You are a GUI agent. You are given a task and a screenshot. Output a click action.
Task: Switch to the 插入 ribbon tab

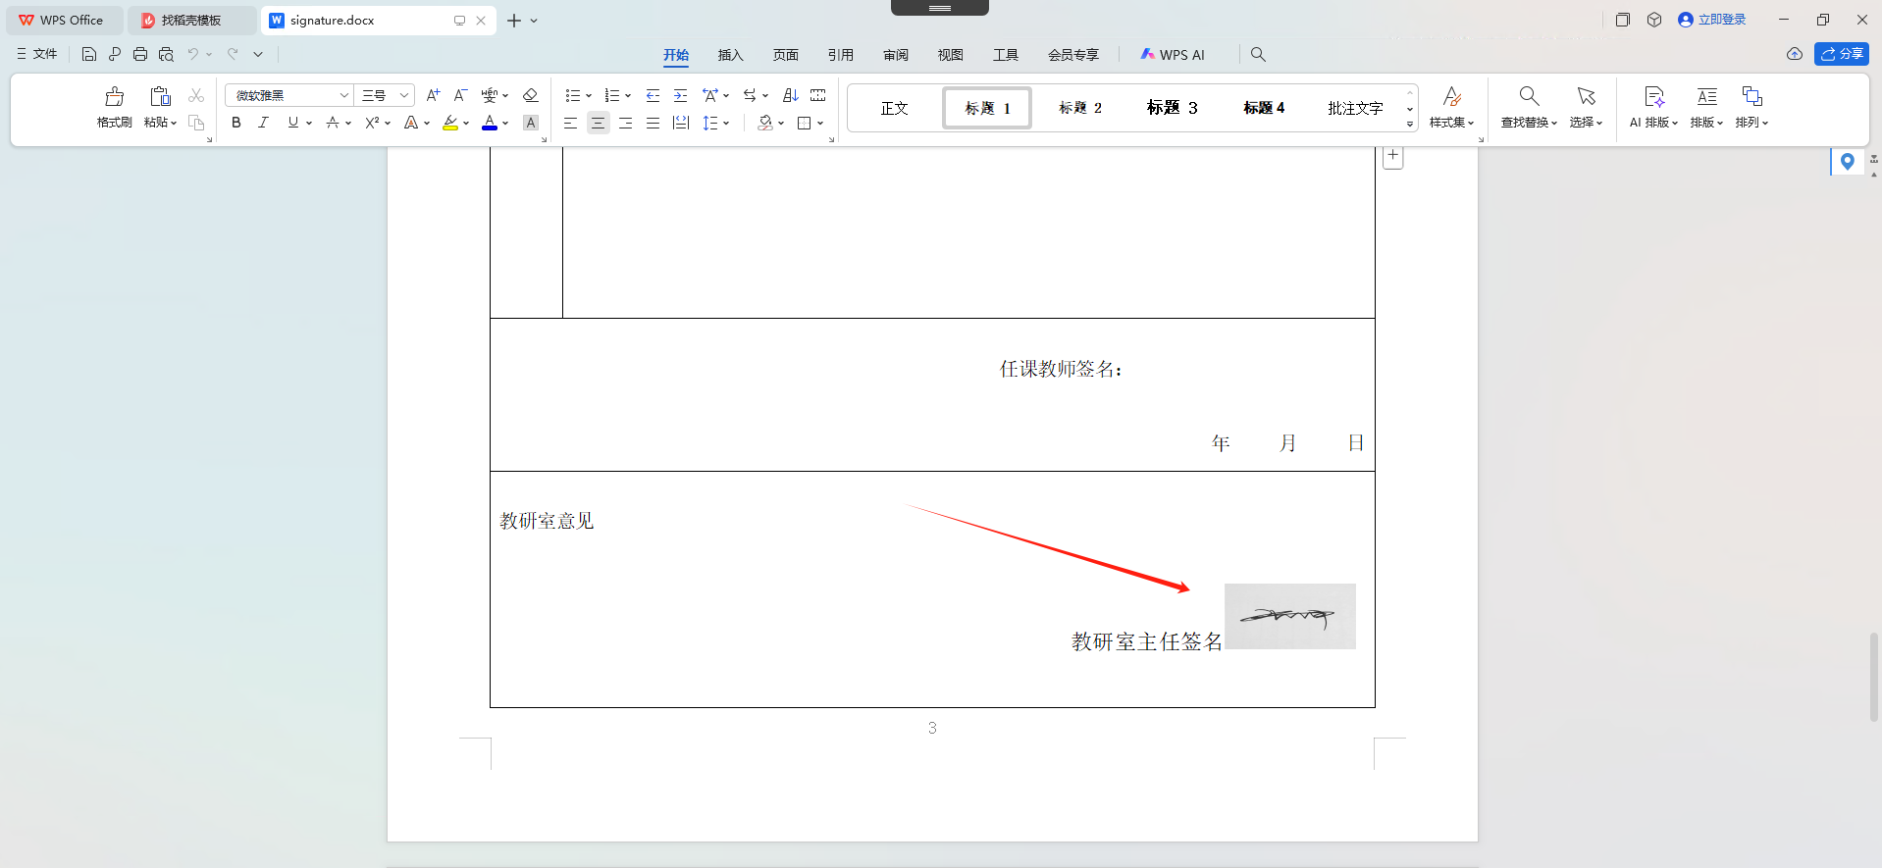click(731, 55)
